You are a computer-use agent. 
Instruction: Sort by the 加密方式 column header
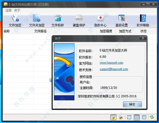125,31
